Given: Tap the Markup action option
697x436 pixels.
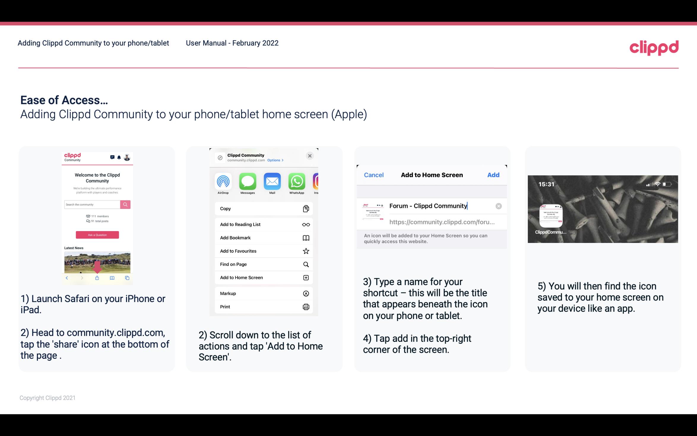Looking at the screenshot, I should [x=263, y=293].
